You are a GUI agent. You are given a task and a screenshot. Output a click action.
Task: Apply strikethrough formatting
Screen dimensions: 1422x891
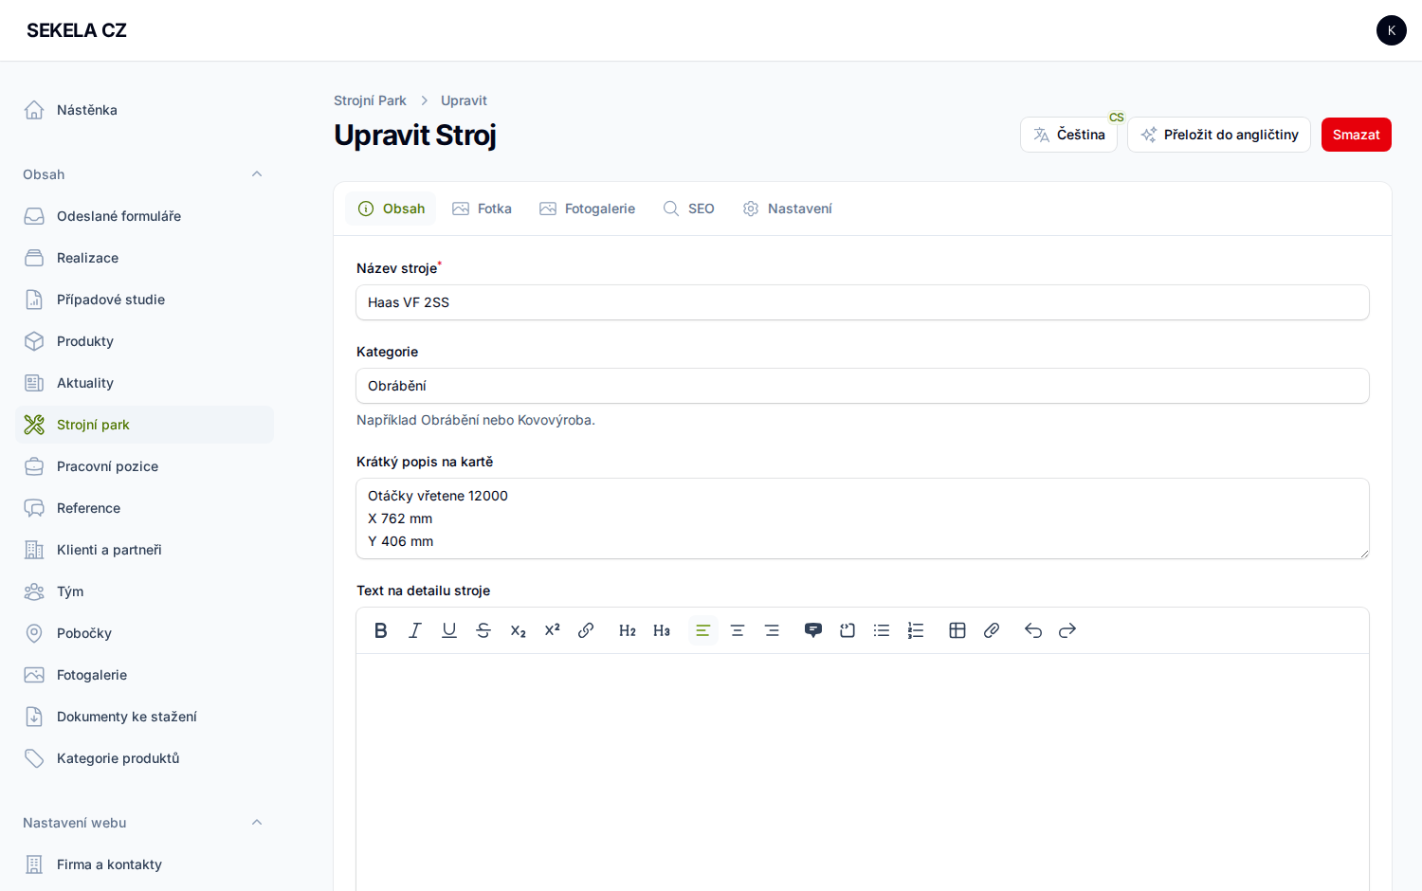483,630
